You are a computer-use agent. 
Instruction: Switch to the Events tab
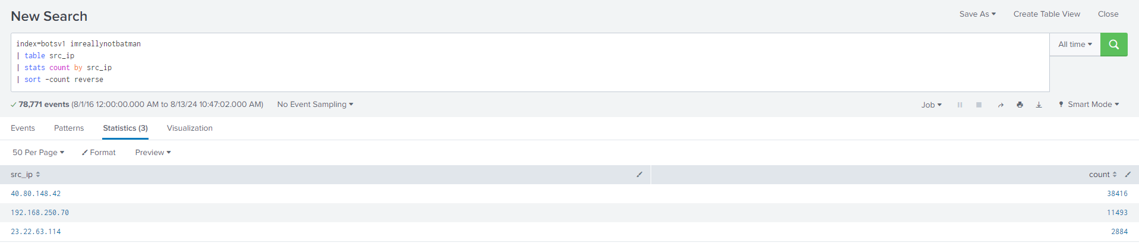click(23, 128)
